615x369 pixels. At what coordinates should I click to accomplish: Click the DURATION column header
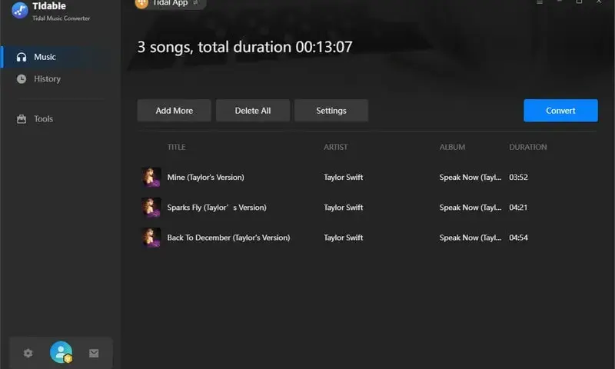pos(528,147)
